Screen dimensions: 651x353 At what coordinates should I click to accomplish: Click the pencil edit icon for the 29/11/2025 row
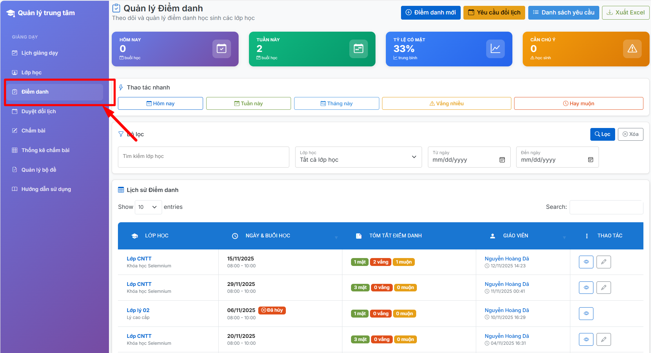point(603,288)
